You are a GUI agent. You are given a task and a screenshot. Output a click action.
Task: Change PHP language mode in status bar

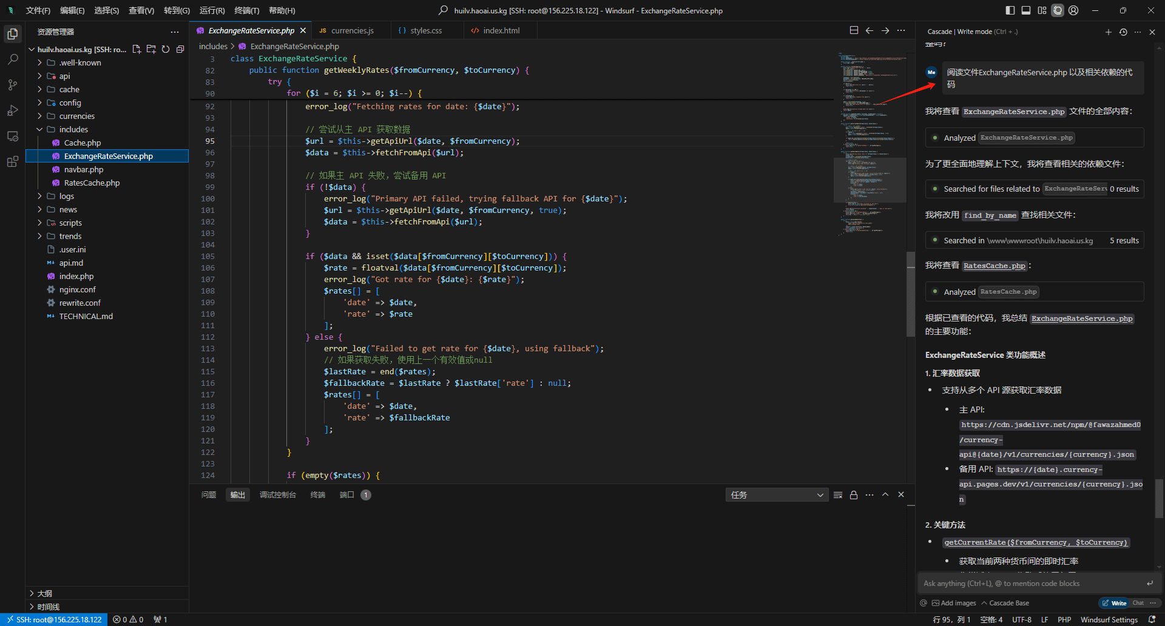(x=1064, y=619)
